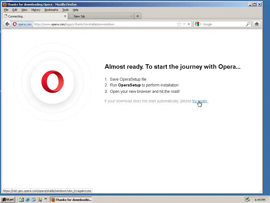Switch to the New Tab tab
Image resolution: width=270 pixels, height=203 pixels.
point(101,16)
